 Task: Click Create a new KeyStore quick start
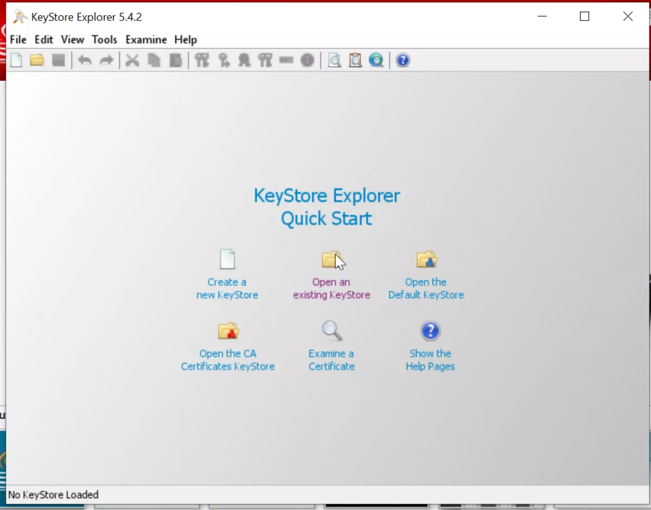coord(227,274)
